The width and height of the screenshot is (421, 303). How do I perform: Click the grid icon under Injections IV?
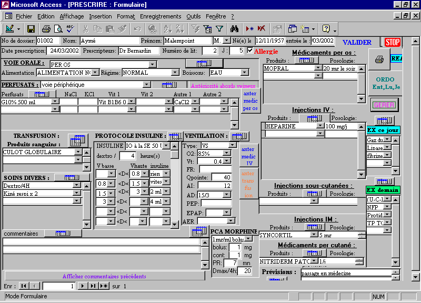pyautogui.click(x=314, y=118)
